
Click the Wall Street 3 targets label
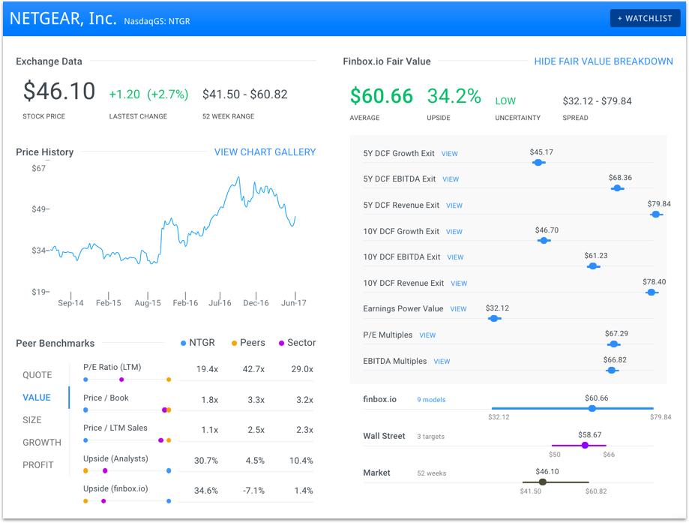430,437
